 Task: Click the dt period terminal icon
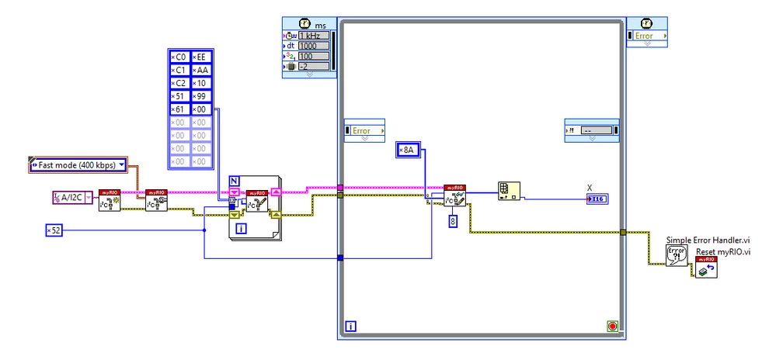coord(290,46)
